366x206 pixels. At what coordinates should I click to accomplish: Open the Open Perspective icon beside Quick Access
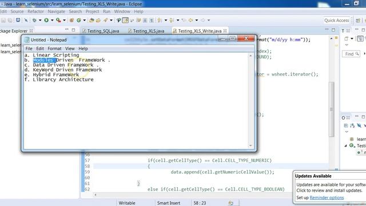click(358, 21)
